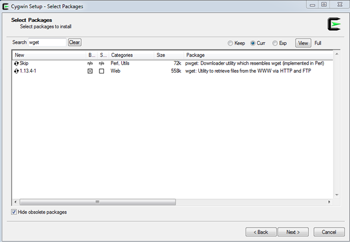Click the Cygwin logo in the title bar
Screen dimensions: 350x242
(6, 7)
